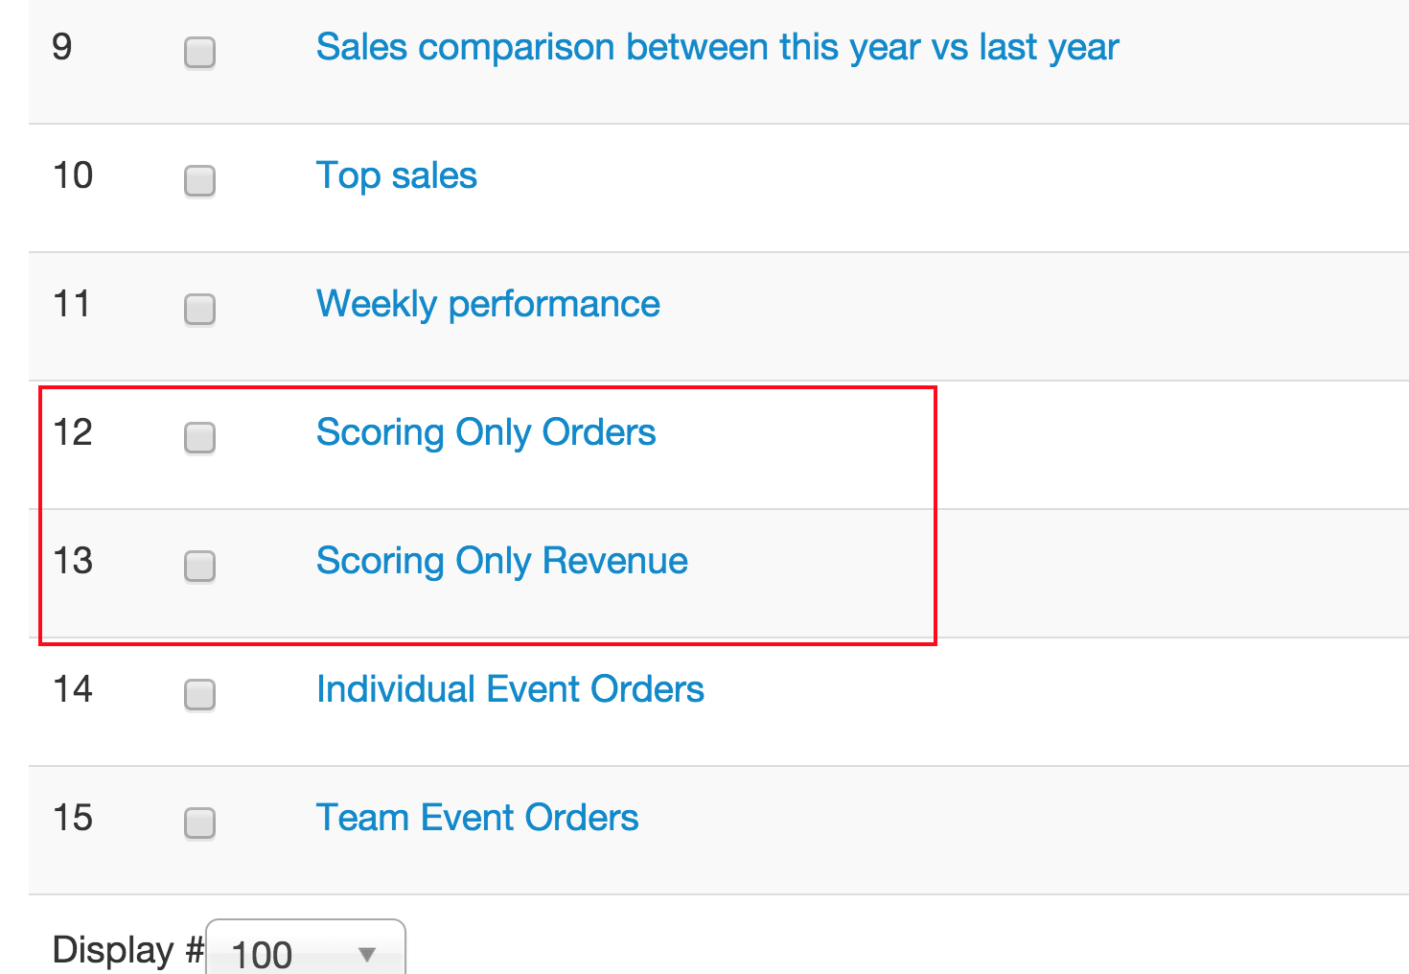Click row number 15 in the list

coord(73,818)
